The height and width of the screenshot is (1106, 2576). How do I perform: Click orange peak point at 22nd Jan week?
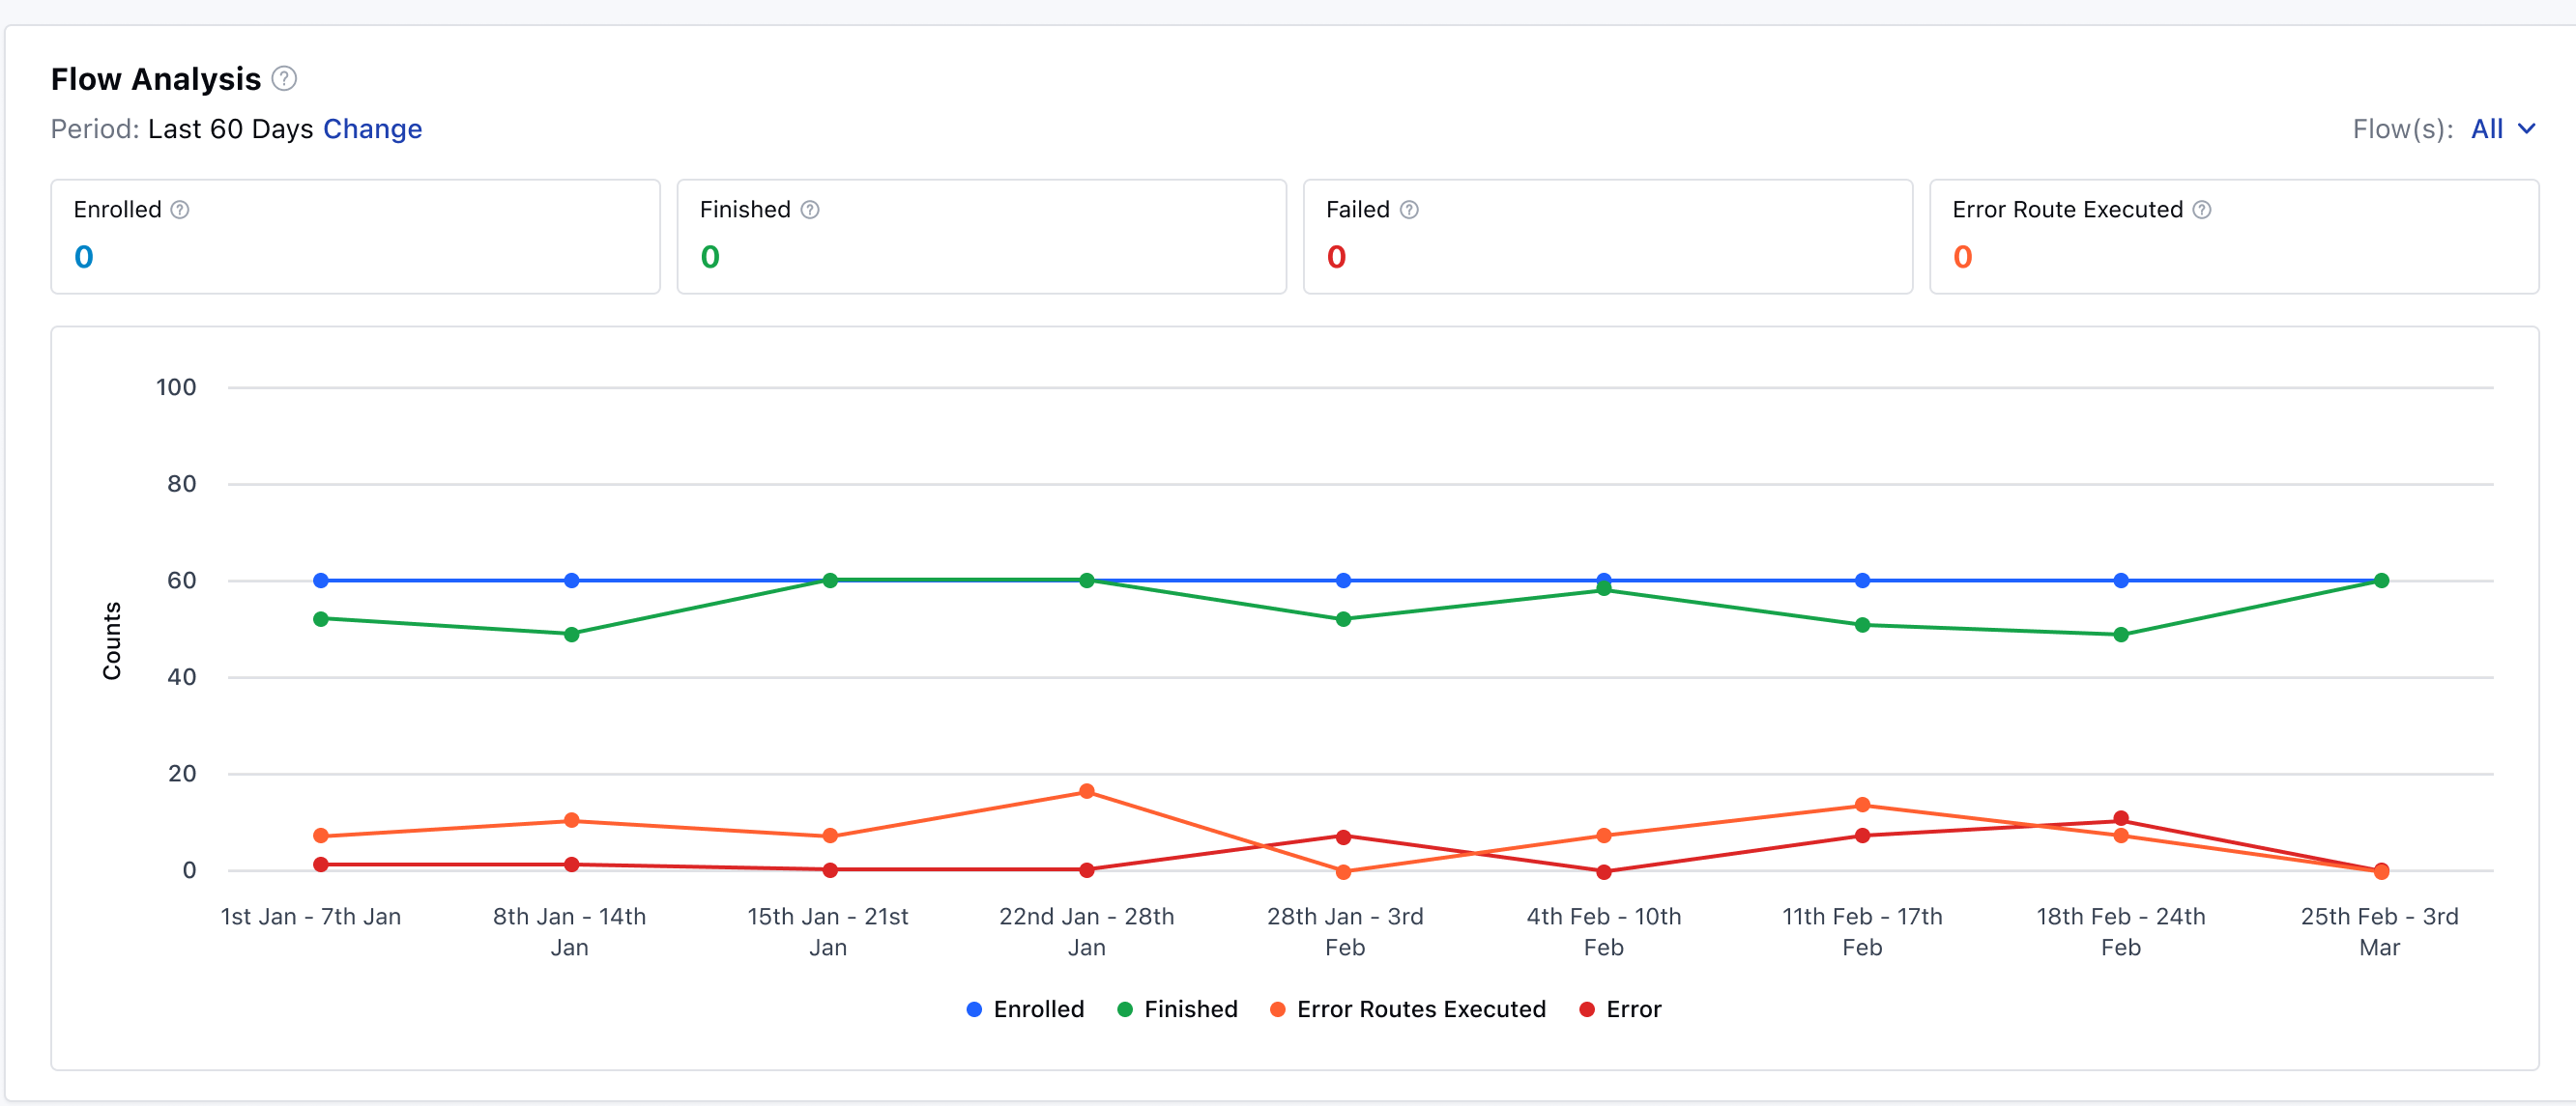click(x=1087, y=791)
